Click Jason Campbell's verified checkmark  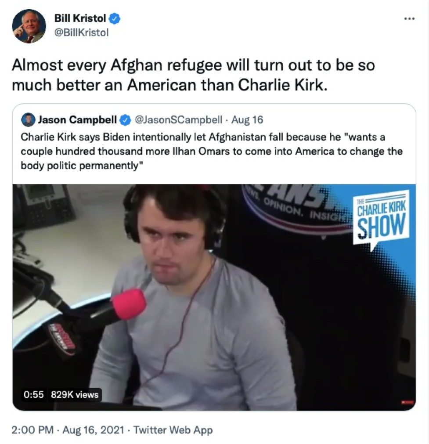pyautogui.click(x=126, y=120)
